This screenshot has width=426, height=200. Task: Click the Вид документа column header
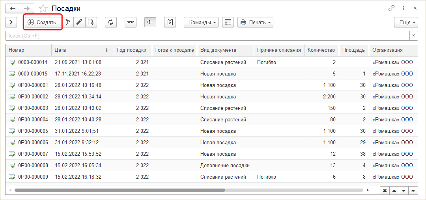click(226, 50)
